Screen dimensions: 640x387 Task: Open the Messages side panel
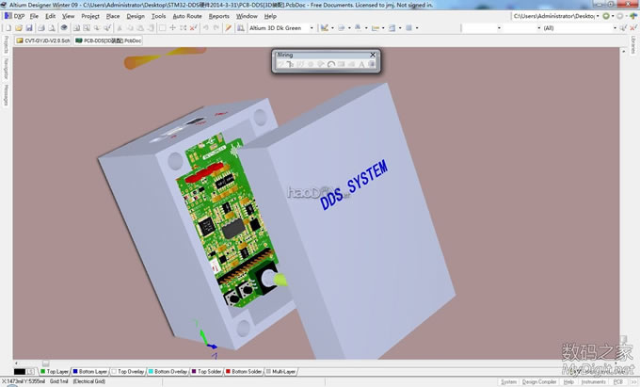(x=5, y=95)
